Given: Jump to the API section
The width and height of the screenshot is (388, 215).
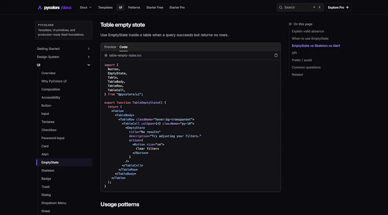Looking at the screenshot, I should pos(294,53).
